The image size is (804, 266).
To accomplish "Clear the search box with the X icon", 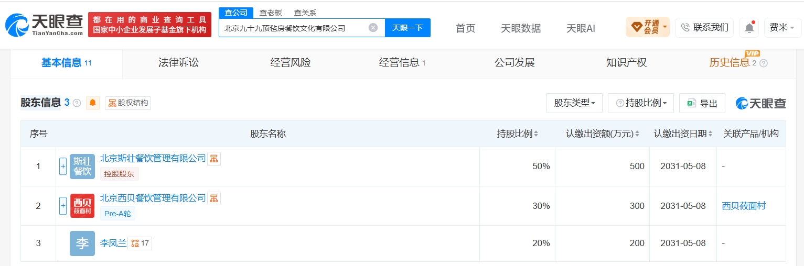I will click(x=373, y=28).
